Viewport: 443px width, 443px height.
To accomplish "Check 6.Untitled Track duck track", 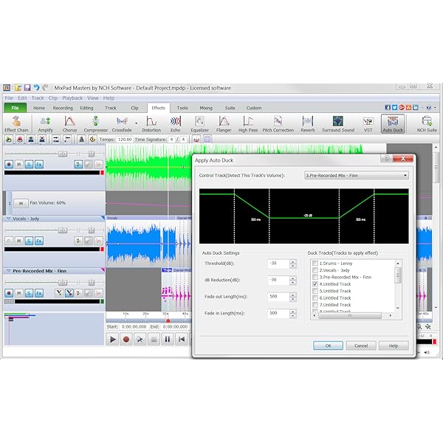I will (x=315, y=298).
